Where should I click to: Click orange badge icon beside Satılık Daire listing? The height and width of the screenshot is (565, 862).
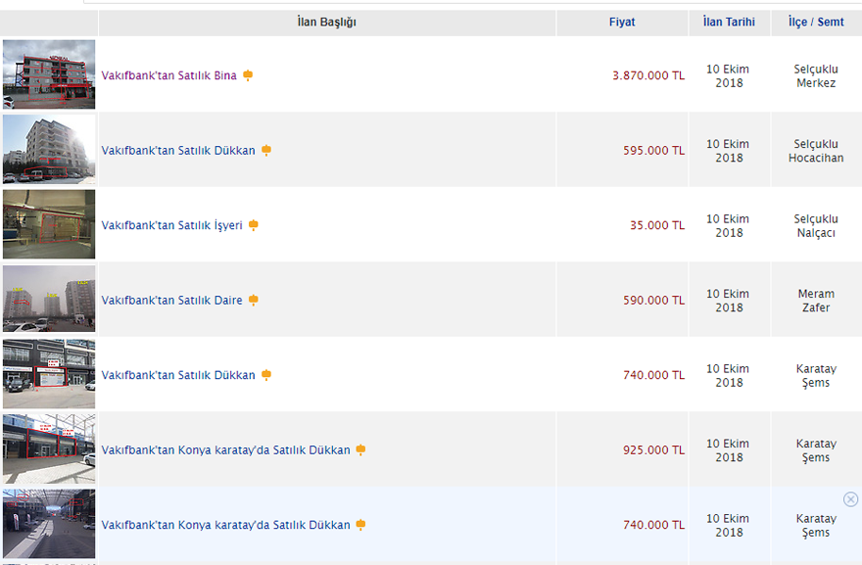coord(254,301)
